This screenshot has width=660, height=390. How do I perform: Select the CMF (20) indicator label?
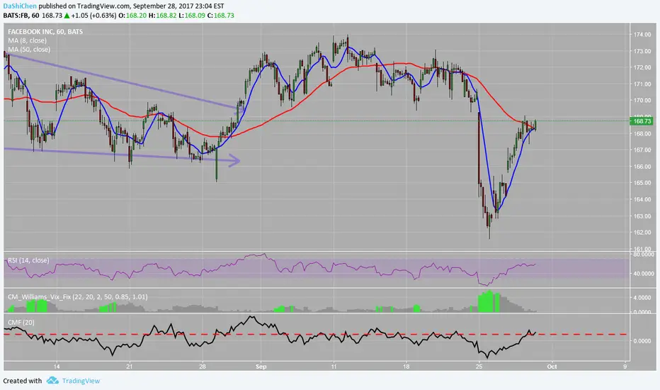click(x=21, y=323)
